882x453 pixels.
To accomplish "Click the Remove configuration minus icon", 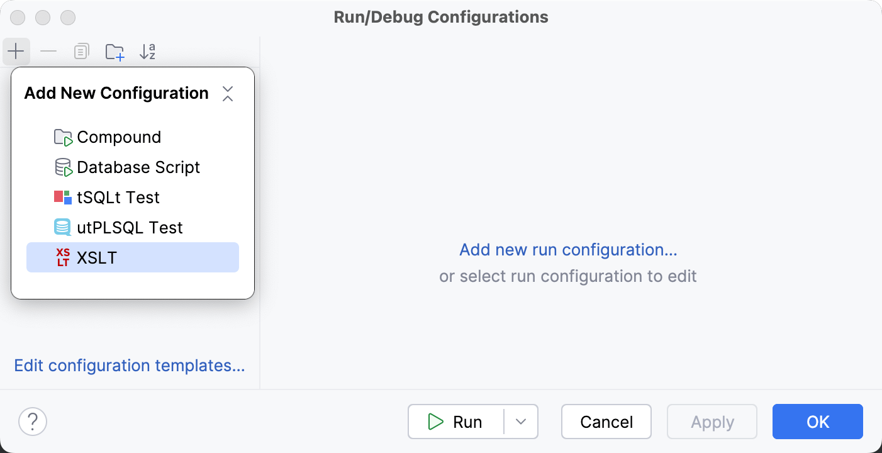I will (x=48, y=51).
